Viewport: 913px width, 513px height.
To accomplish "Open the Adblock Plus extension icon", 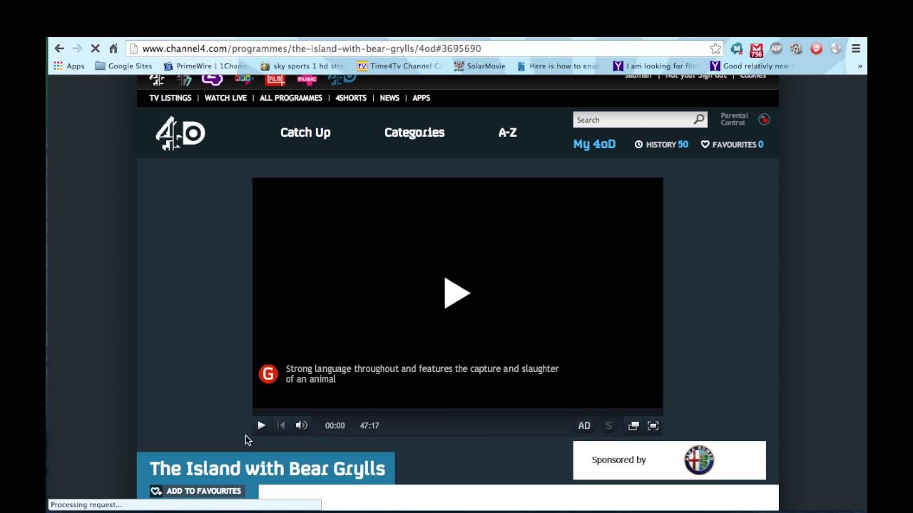I will (776, 48).
